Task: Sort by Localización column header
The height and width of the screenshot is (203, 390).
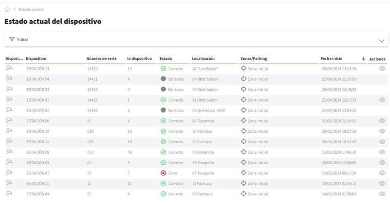Action: tap(204, 59)
